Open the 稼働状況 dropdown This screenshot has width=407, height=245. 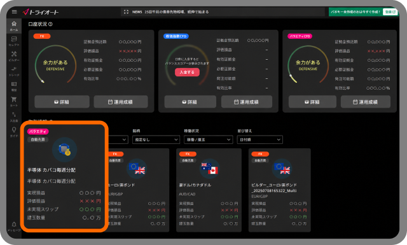click(x=208, y=139)
